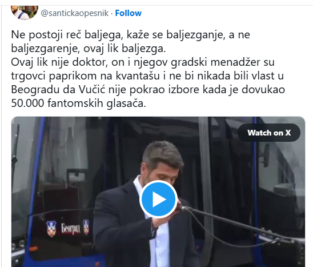Image resolution: width=313 pixels, height=267 pixels.
Task: Click the phrase 'Ovaj lik nije doktor'
Action: click(x=58, y=62)
